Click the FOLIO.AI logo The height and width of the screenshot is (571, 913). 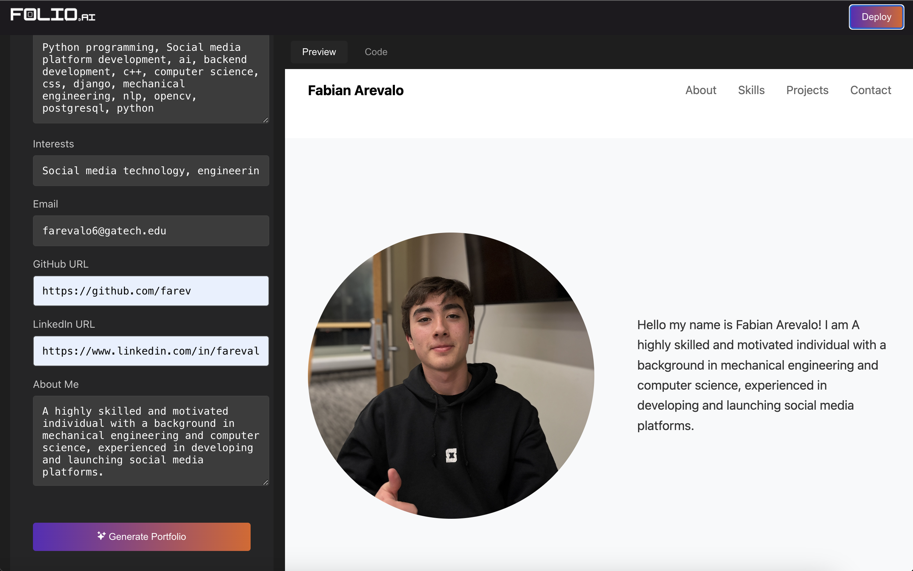coord(53,15)
